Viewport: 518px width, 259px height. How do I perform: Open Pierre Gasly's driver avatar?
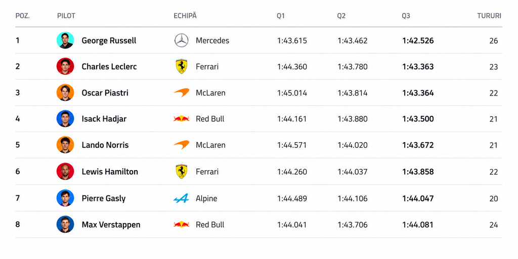[x=65, y=198]
